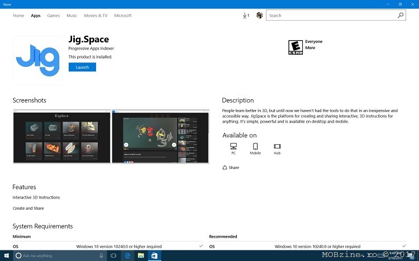Click the Everyone rating text

tap(314, 42)
